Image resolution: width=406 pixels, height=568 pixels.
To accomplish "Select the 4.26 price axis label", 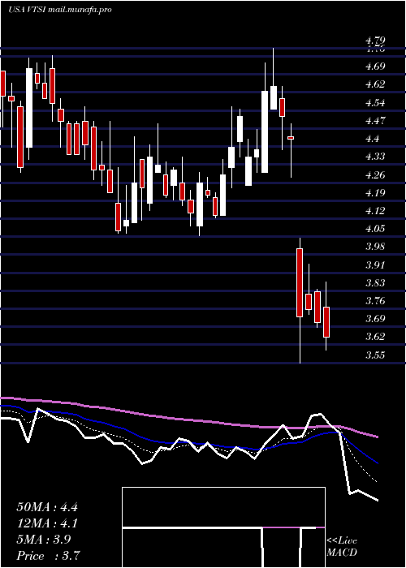I will pyautogui.click(x=375, y=175).
